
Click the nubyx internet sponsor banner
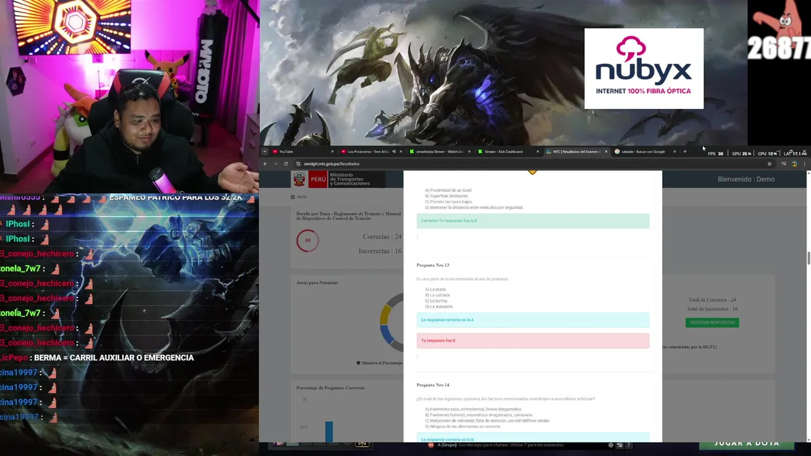click(x=644, y=68)
